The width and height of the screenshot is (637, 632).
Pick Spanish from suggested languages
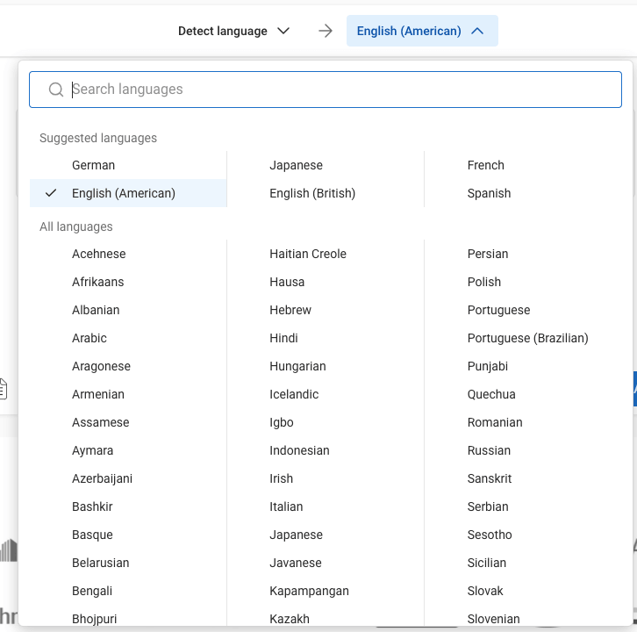pyautogui.click(x=489, y=193)
